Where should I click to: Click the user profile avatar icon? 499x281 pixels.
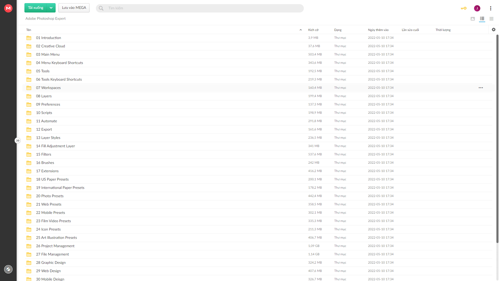(477, 8)
